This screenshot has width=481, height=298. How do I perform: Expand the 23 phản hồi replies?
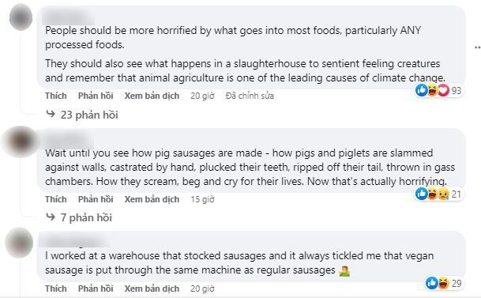(x=82, y=115)
